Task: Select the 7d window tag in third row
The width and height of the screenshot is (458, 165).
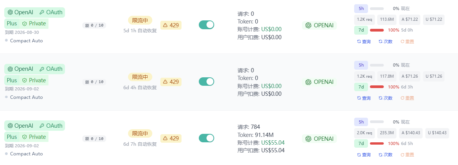Action: pos(361,143)
